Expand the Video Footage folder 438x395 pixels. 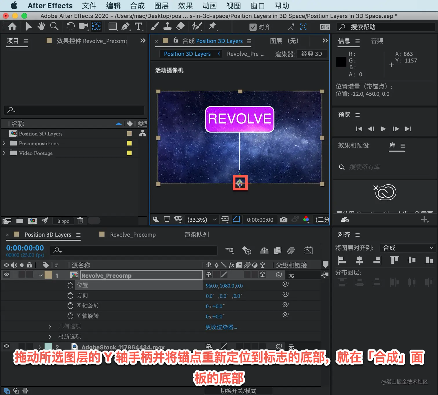[x=4, y=153]
